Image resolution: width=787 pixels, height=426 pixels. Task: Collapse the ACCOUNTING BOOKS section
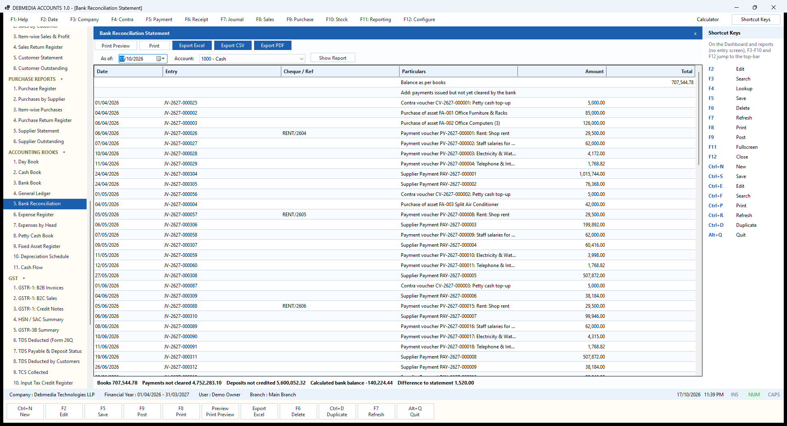click(64, 152)
